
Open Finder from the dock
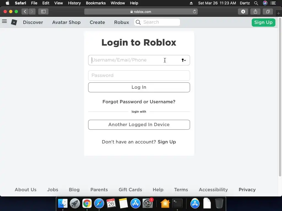(x=63, y=204)
